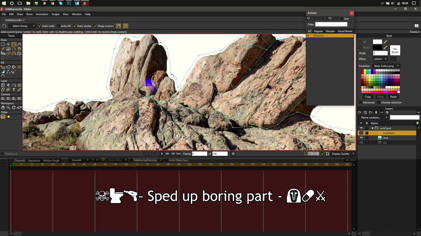Select the Delete Shape X tool
The height and width of the screenshot is (236, 421).
19,67
